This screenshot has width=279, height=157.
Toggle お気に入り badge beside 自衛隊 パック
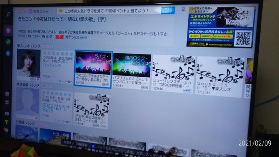click(x=42, y=125)
